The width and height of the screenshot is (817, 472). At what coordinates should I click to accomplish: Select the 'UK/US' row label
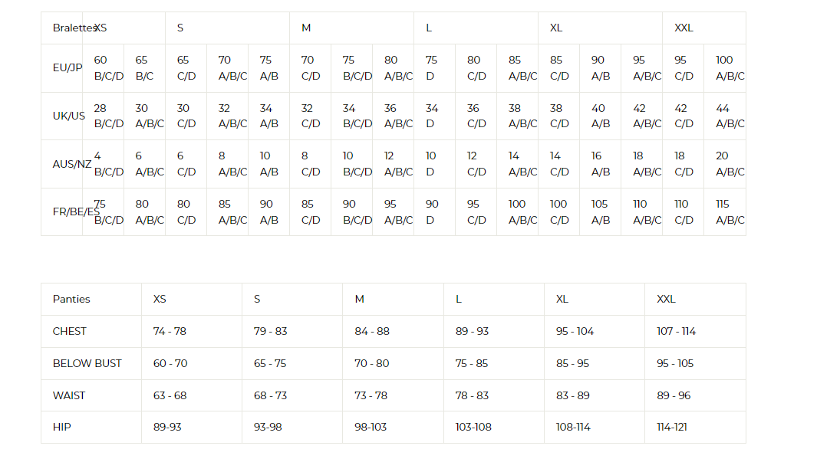62,116
